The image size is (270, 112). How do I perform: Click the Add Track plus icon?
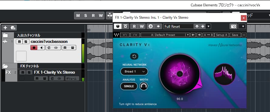(x=5, y=27)
